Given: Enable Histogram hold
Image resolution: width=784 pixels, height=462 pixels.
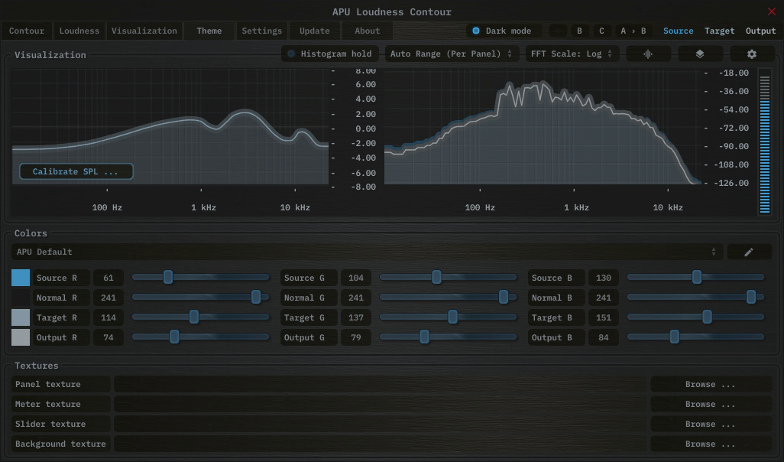Looking at the screenshot, I should tap(330, 54).
